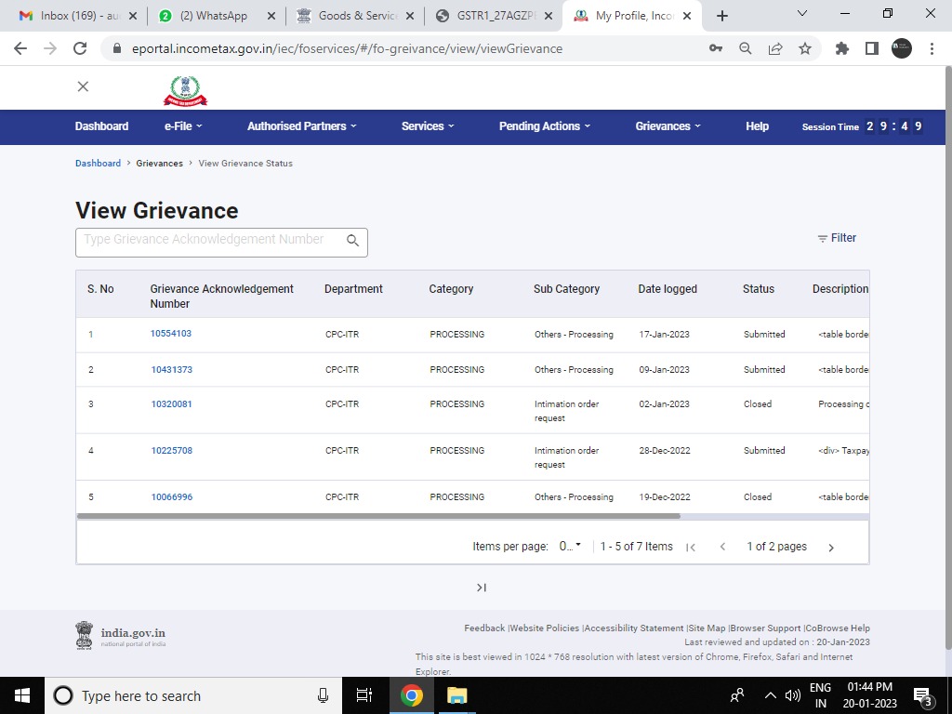Viewport: 952px width, 714px height.
Task: Click the taskbar microphone icon
Action: tap(323, 695)
